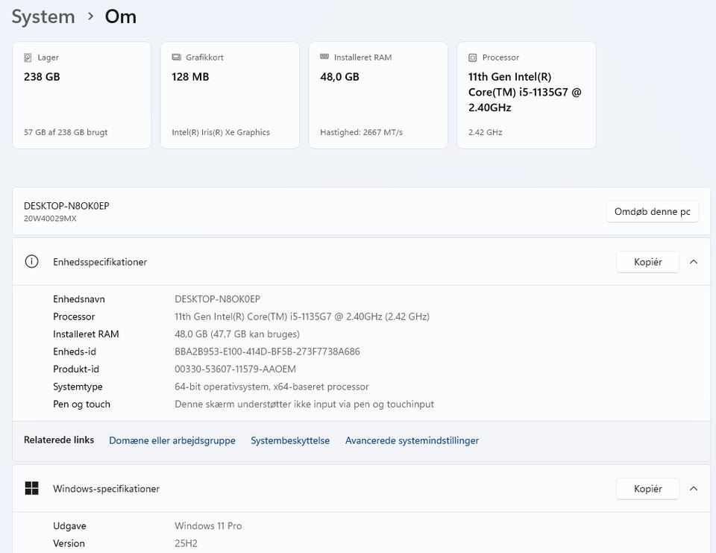Viewport: 716px width, 553px height.
Task: Copy device specs with Kopiér in Enhedsspecifikationer
Action: coord(647,262)
